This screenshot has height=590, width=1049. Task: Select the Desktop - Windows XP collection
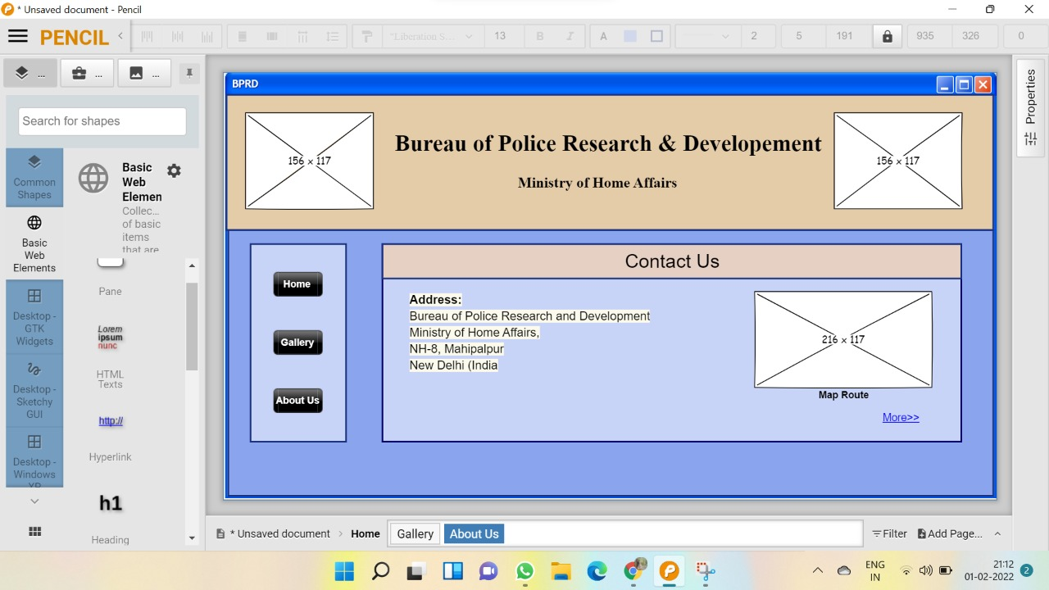[34, 457]
